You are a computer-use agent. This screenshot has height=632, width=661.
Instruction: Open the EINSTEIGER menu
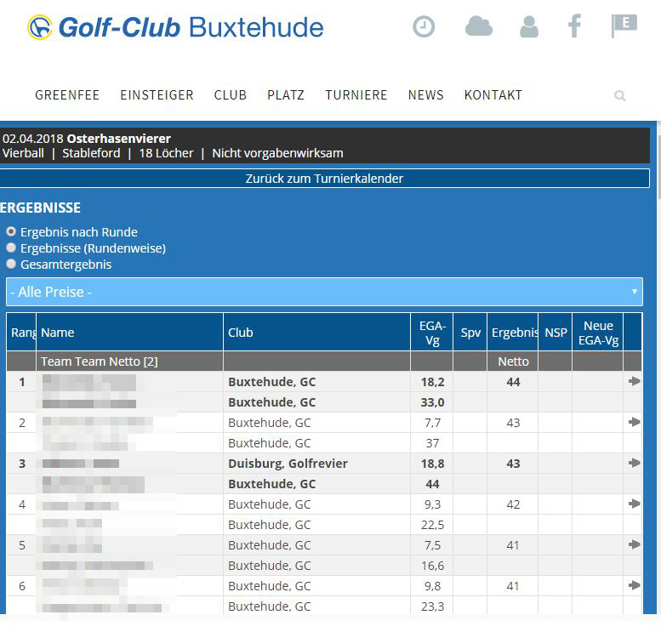point(157,95)
